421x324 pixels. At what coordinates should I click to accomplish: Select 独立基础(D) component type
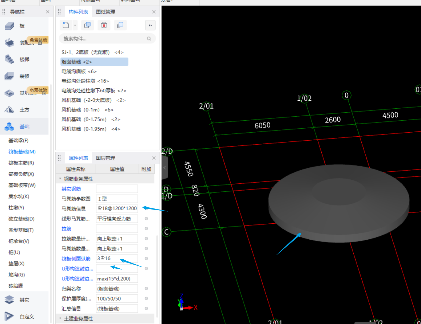click(22, 219)
